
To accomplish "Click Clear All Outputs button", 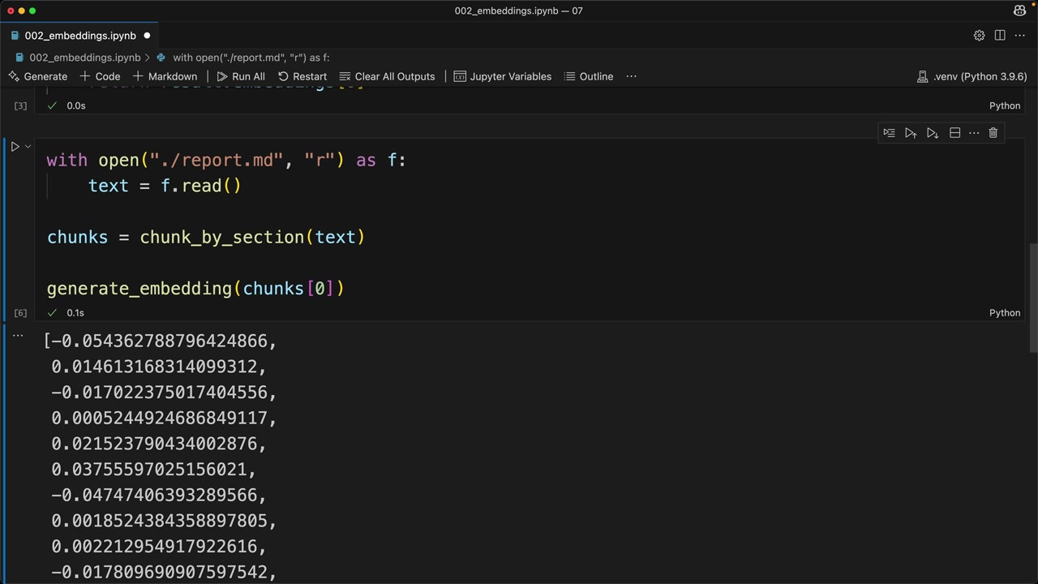I will (387, 76).
